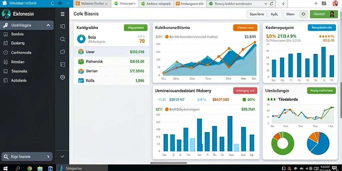Collapse the Ueklhiregeia sidebar section
This screenshot has height=171, width=342.
click(x=48, y=25)
